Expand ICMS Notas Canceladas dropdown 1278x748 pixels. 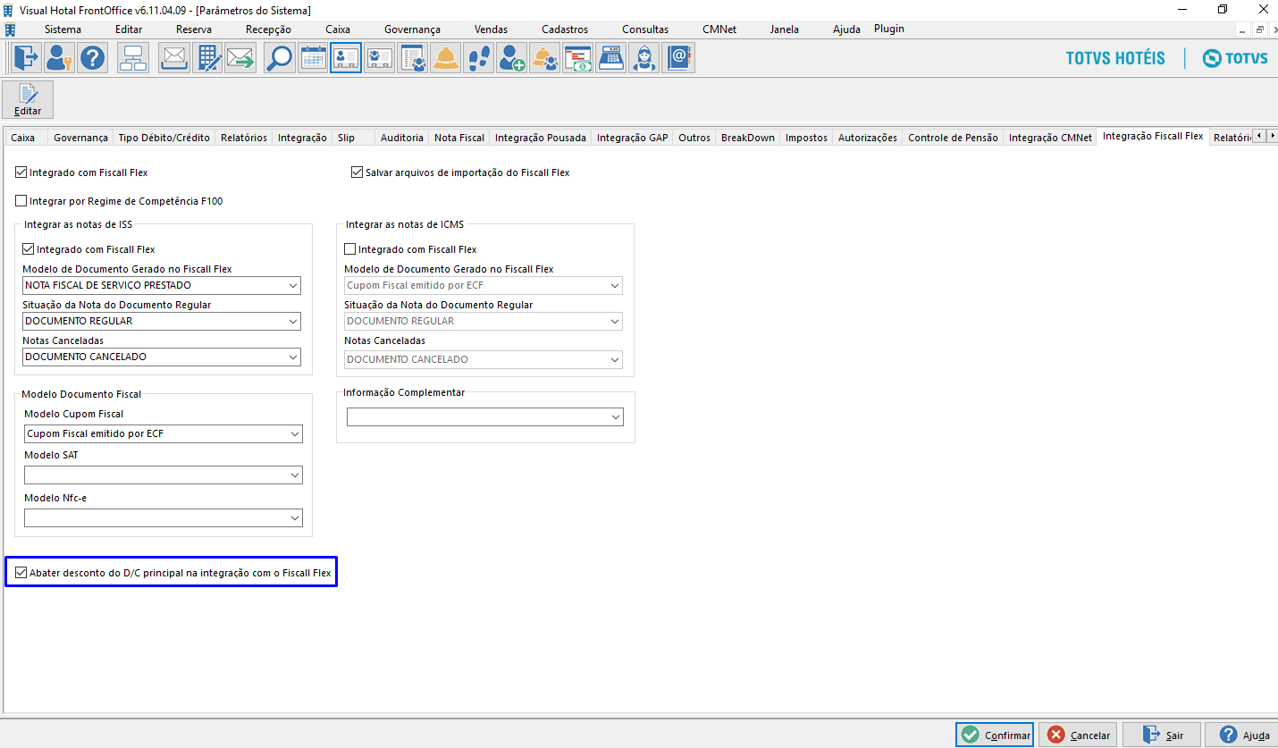pos(483,359)
